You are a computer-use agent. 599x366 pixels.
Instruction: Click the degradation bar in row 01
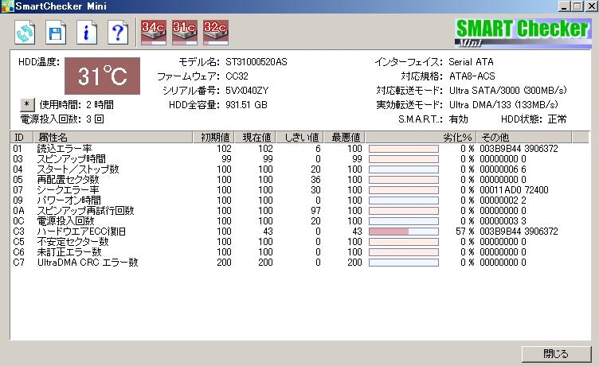pos(403,149)
